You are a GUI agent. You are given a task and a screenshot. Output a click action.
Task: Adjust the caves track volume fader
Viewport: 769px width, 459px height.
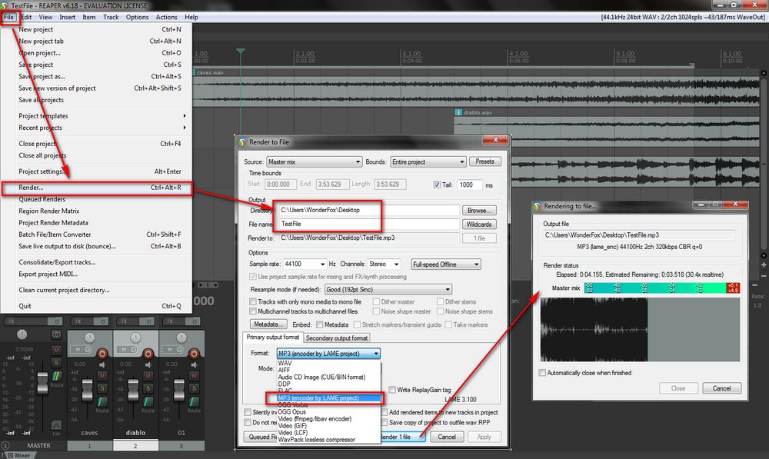(88, 391)
